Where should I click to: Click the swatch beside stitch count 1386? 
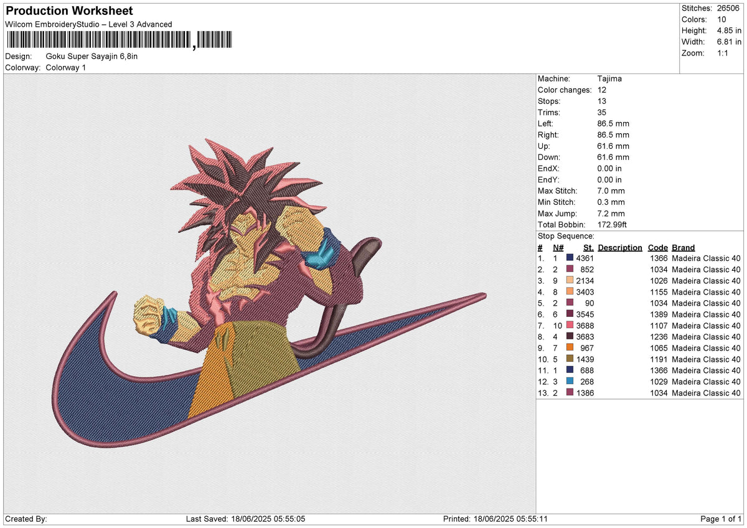click(x=570, y=393)
